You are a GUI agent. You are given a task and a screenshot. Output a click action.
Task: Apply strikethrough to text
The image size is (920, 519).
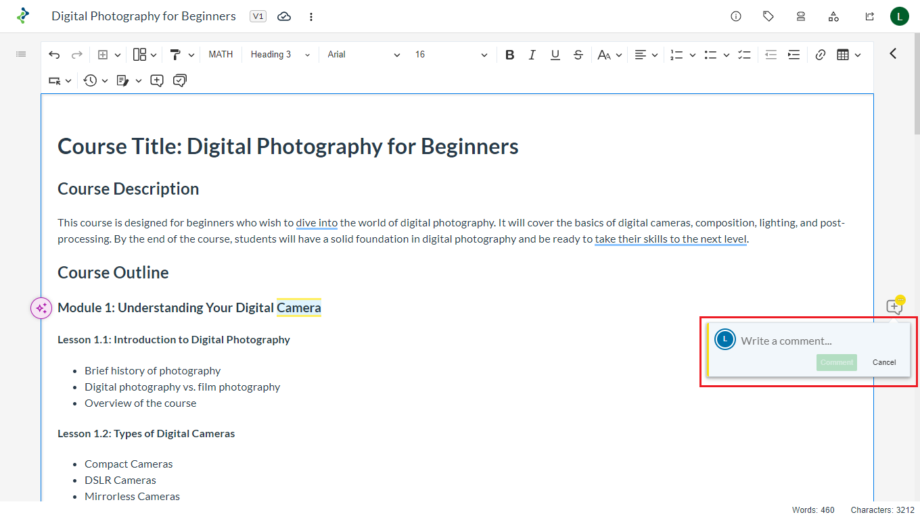[578, 55]
